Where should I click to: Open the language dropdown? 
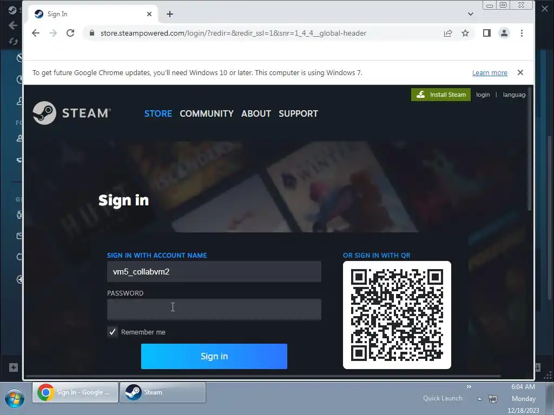point(515,95)
